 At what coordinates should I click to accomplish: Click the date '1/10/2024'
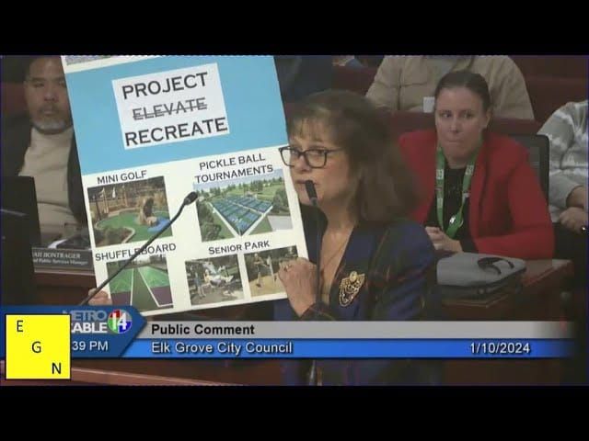tap(500, 348)
